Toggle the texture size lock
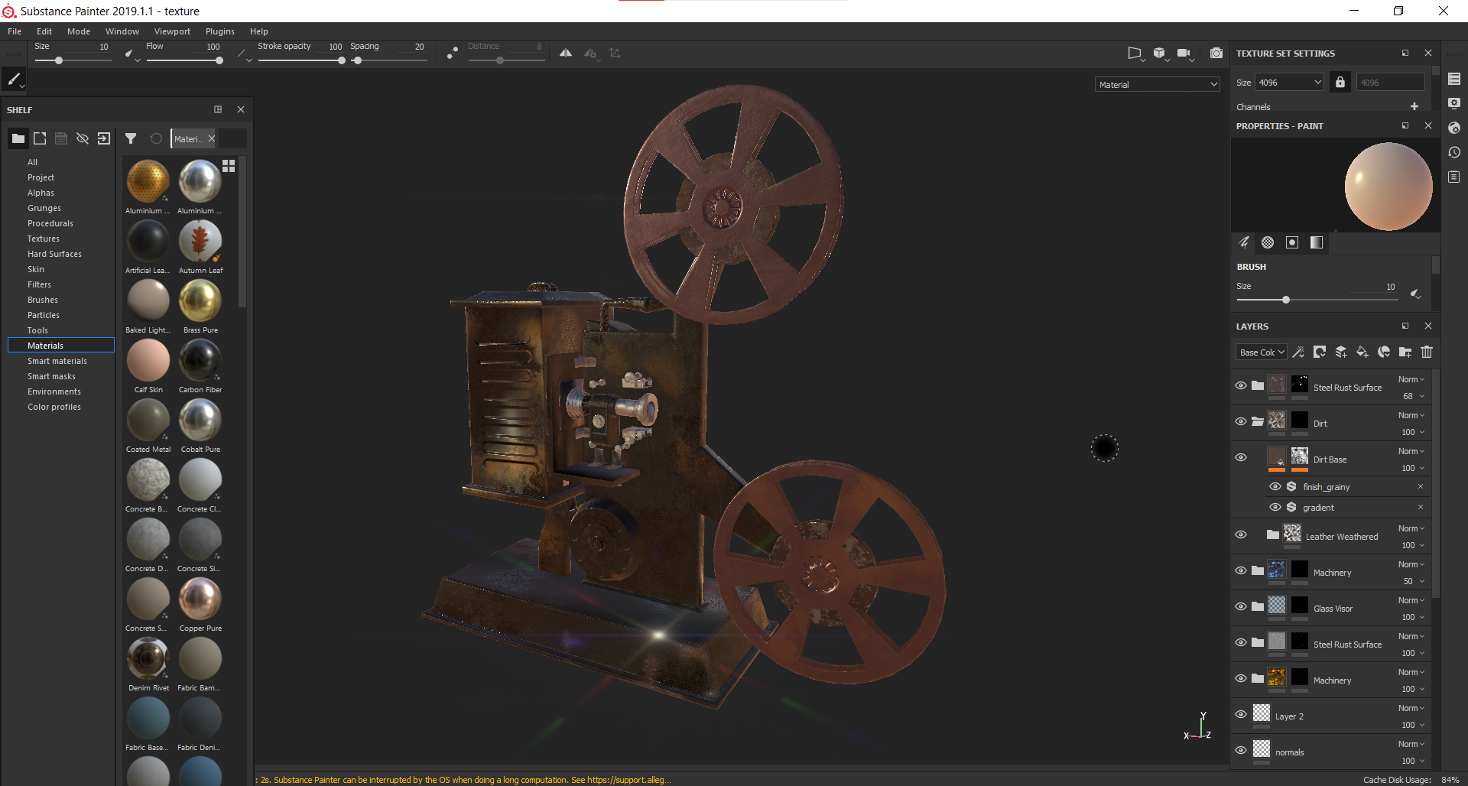This screenshot has width=1468, height=786. (1340, 82)
